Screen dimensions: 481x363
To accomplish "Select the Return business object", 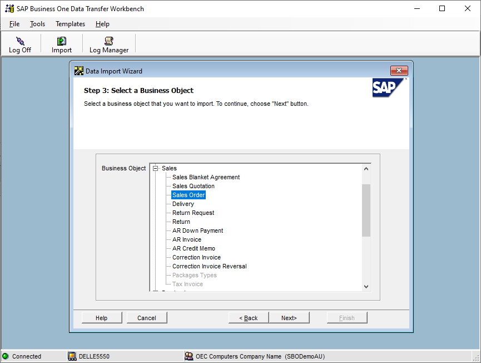I will [x=181, y=222].
